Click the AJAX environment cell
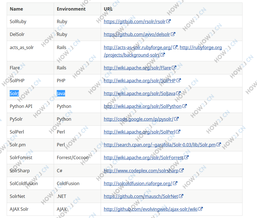The height and width of the screenshot is (218, 257). pyautogui.click(x=77, y=209)
